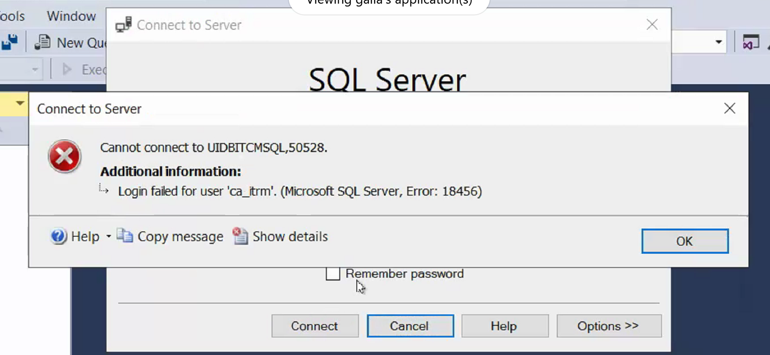The width and height of the screenshot is (770, 355).
Task: Click the Visual Studio icon in the toolbar
Action: [x=750, y=42]
